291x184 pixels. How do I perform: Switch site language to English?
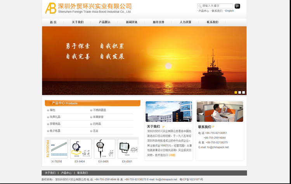point(229,11)
